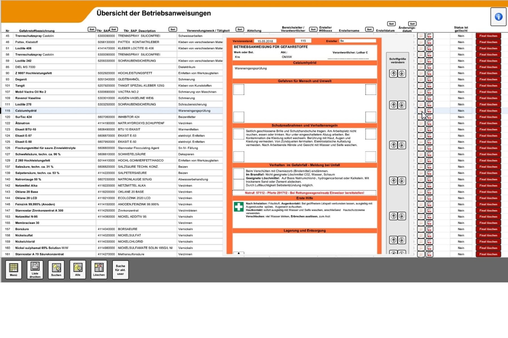Increase font size of Gefahren für Mensch section

(393, 105)
